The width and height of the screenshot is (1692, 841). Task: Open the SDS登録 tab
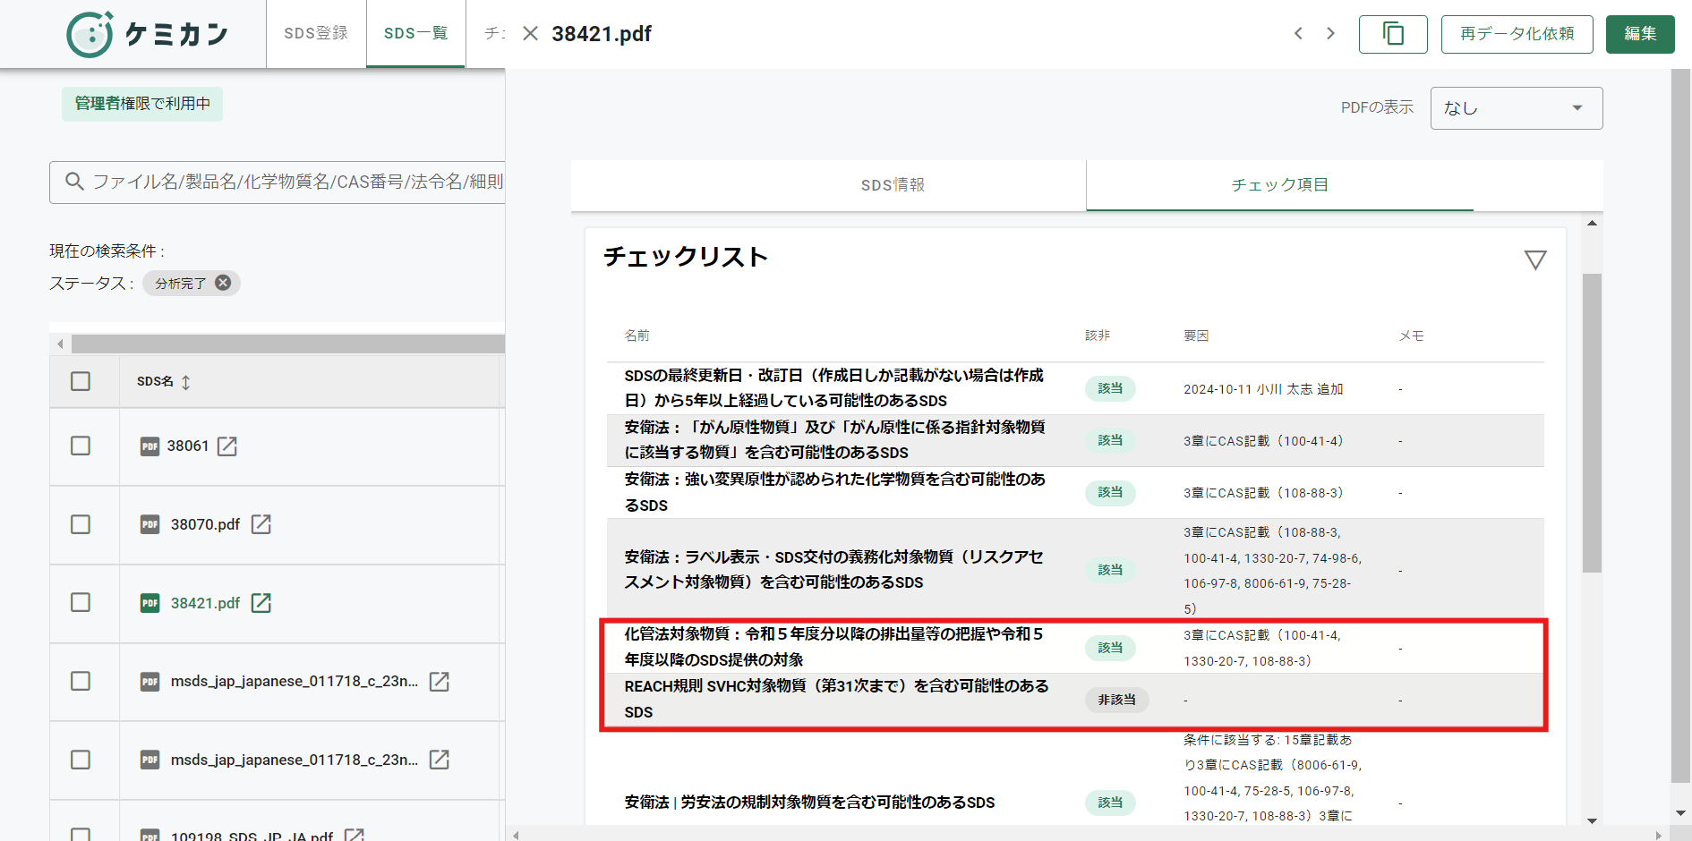tap(316, 34)
